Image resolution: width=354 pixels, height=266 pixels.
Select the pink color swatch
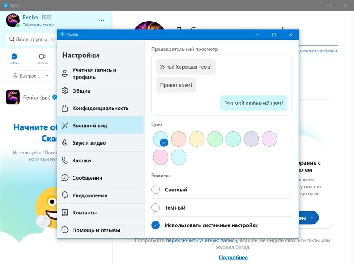point(160,157)
